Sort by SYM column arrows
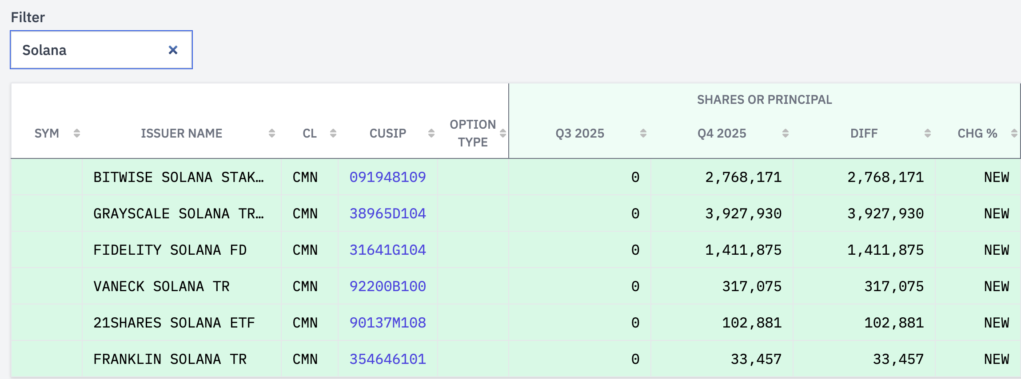This screenshot has width=1021, height=379. tap(77, 133)
